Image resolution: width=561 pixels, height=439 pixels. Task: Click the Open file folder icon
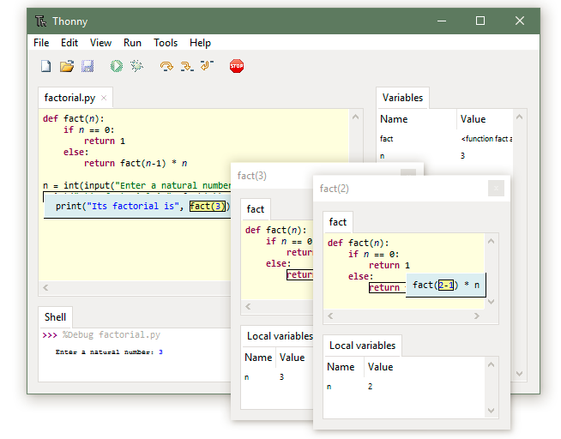66,66
